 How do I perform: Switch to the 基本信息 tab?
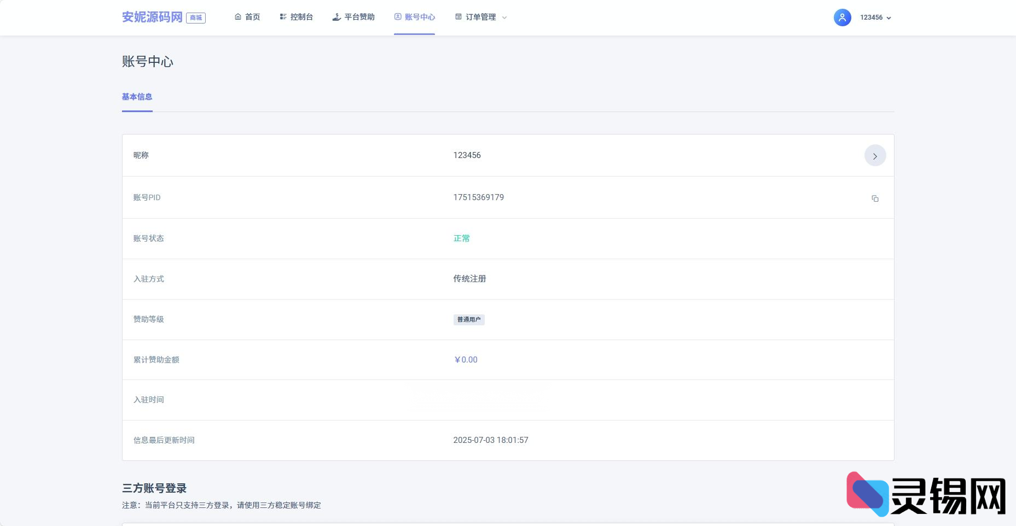coord(137,97)
